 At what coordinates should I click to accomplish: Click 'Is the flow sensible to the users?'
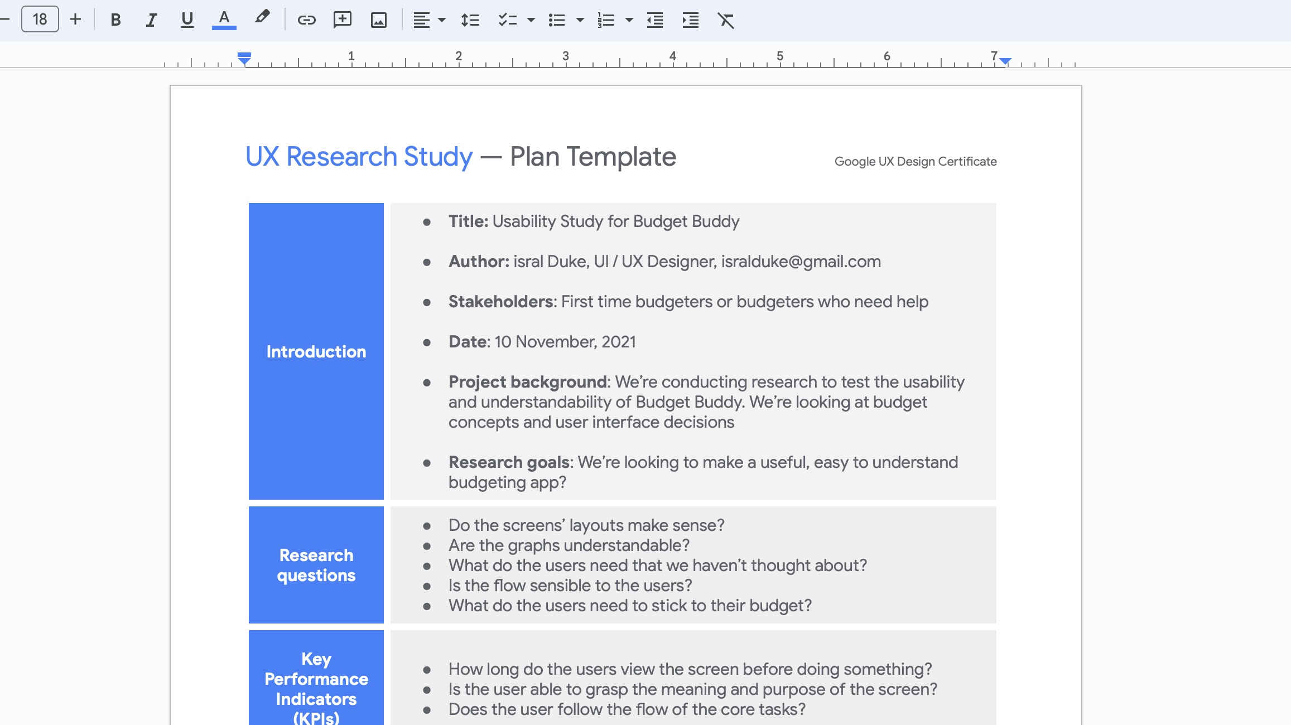pos(570,586)
